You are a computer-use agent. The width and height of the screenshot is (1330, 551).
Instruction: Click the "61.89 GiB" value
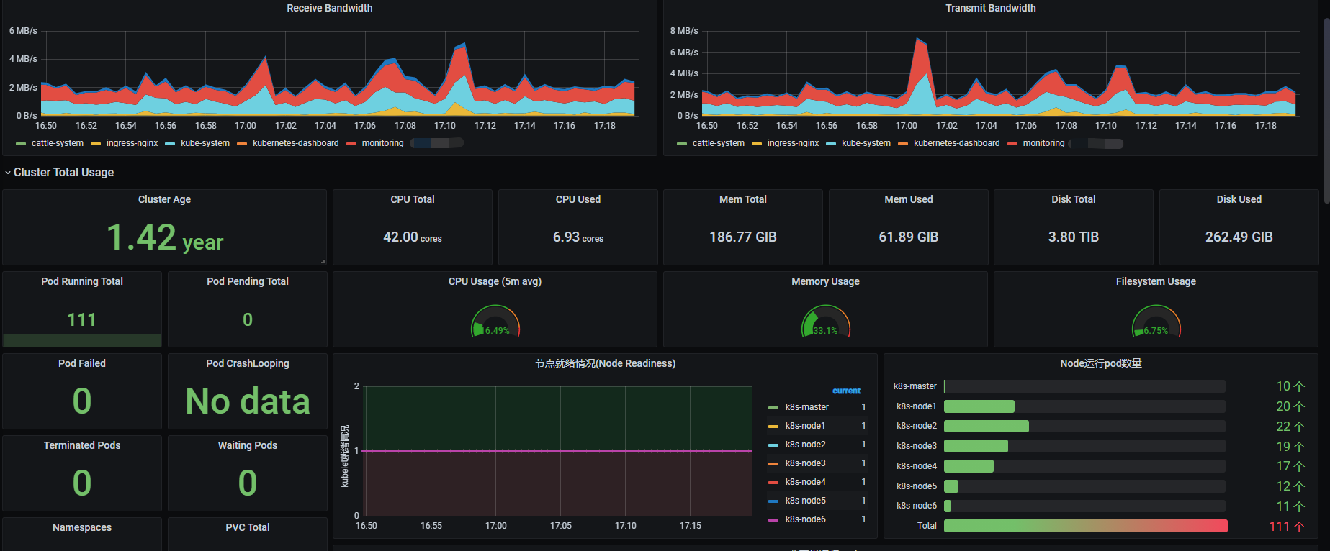tap(909, 237)
